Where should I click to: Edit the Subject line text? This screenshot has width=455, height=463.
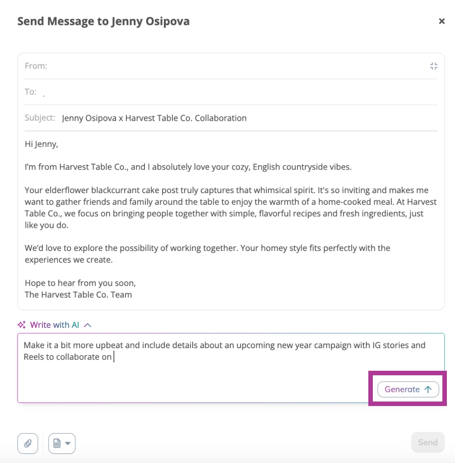pyautogui.click(x=154, y=118)
